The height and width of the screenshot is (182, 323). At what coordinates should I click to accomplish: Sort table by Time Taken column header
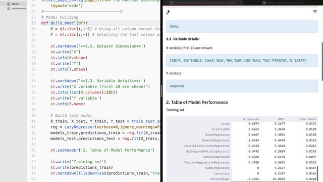tap(307, 119)
